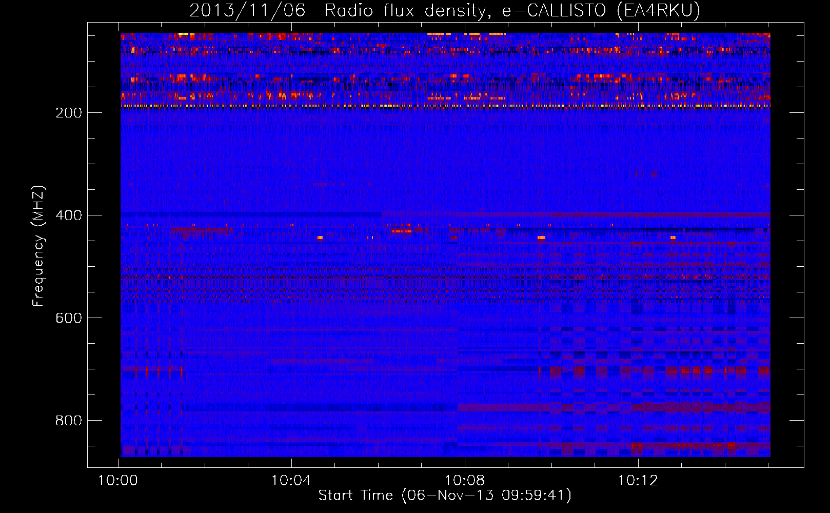Click the orange burst near 10:13 below 400 MHz
This screenshot has width=830, height=513.
(x=673, y=238)
